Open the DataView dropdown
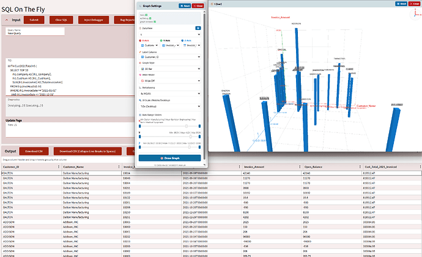Screen dimensions: 422x257 pos(170,34)
